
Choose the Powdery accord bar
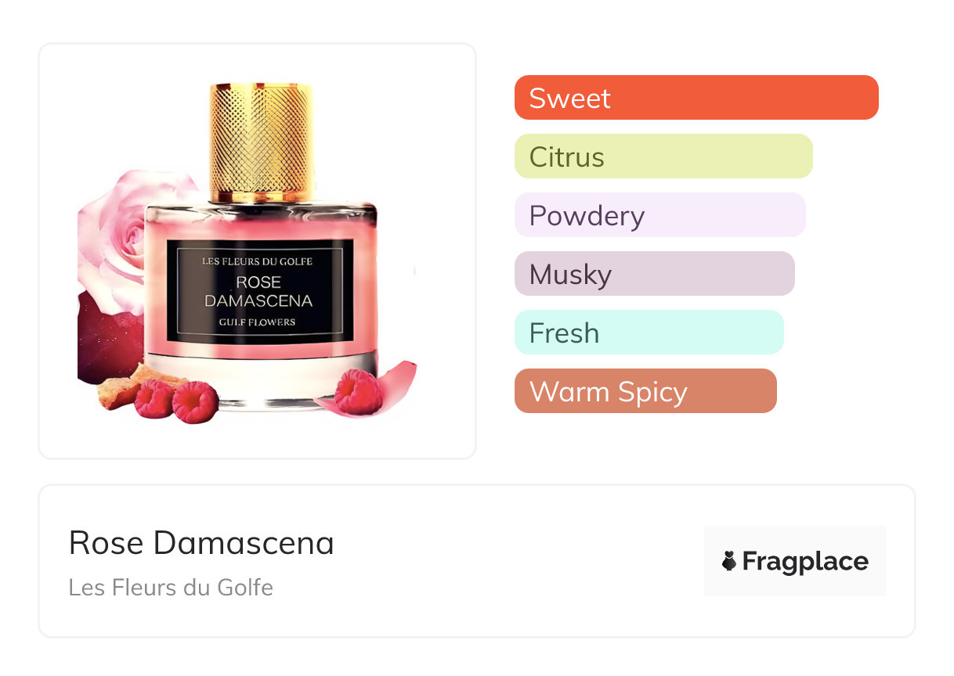click(660, 215)
